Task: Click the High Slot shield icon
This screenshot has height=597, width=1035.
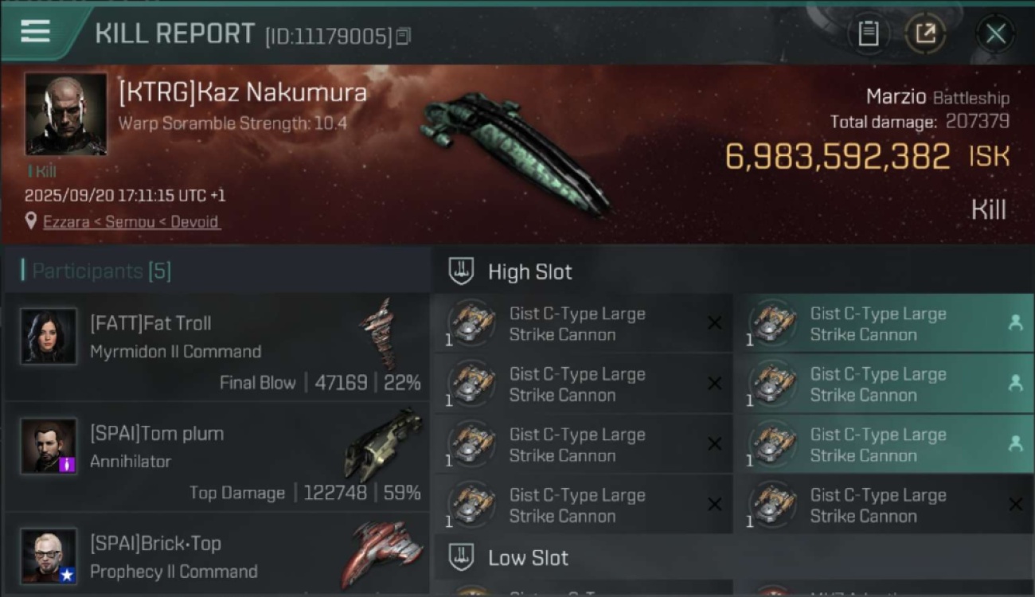Action: coord(461,271)
